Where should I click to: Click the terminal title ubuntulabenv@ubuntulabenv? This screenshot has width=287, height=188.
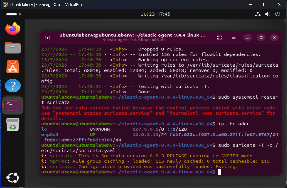pos(133,35)
